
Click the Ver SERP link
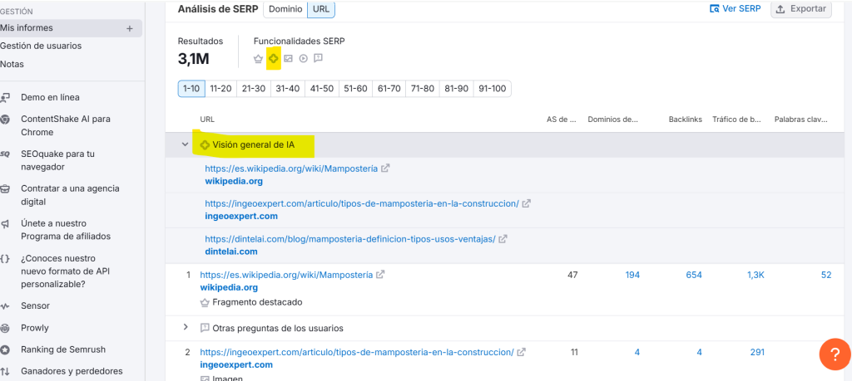tap(735, 9)
